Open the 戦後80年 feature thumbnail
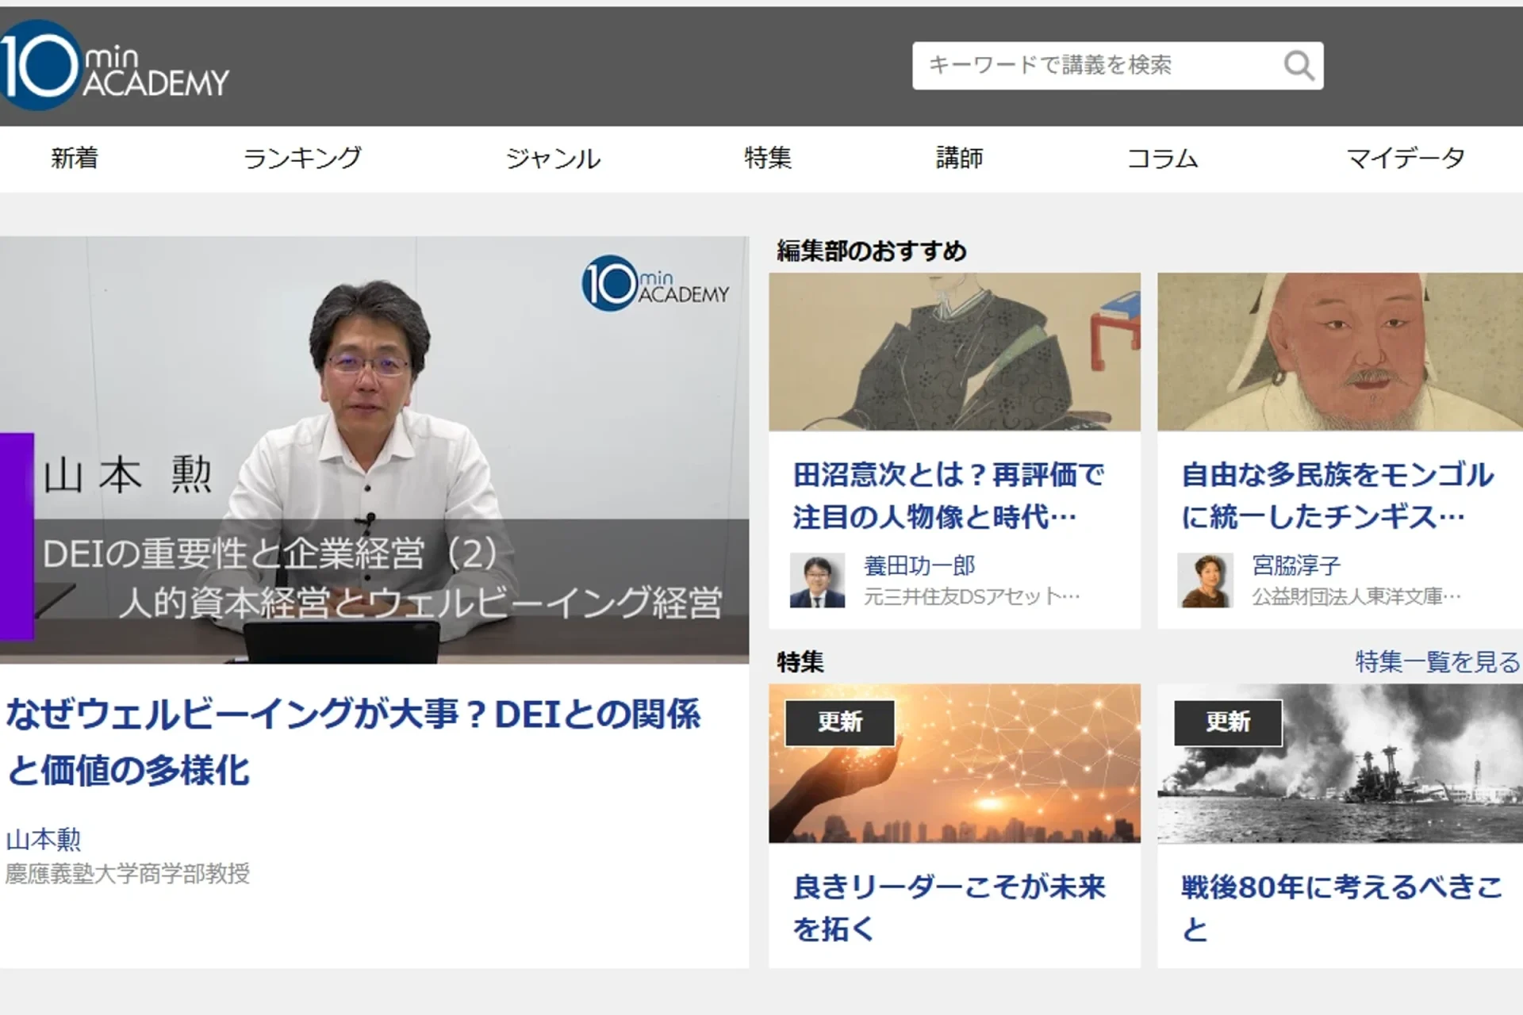This screenshot has width=1523, height=1015. pyautogui.click(x=1340, y=763)
